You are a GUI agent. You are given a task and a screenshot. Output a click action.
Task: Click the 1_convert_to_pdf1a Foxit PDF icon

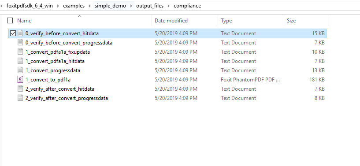[x=20, y=80]
